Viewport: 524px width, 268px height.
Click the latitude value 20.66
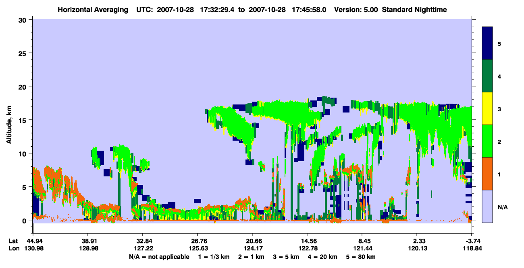(252, 241)
